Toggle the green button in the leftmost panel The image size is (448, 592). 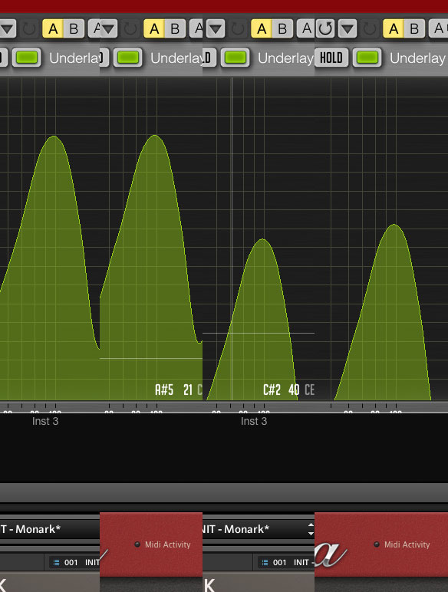26,58
